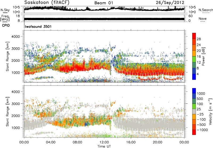Image resolution: width=213 pixels, height=148 pixels.
Task: Click the date '26/Sep/2012'
Action: coord(170,2)
